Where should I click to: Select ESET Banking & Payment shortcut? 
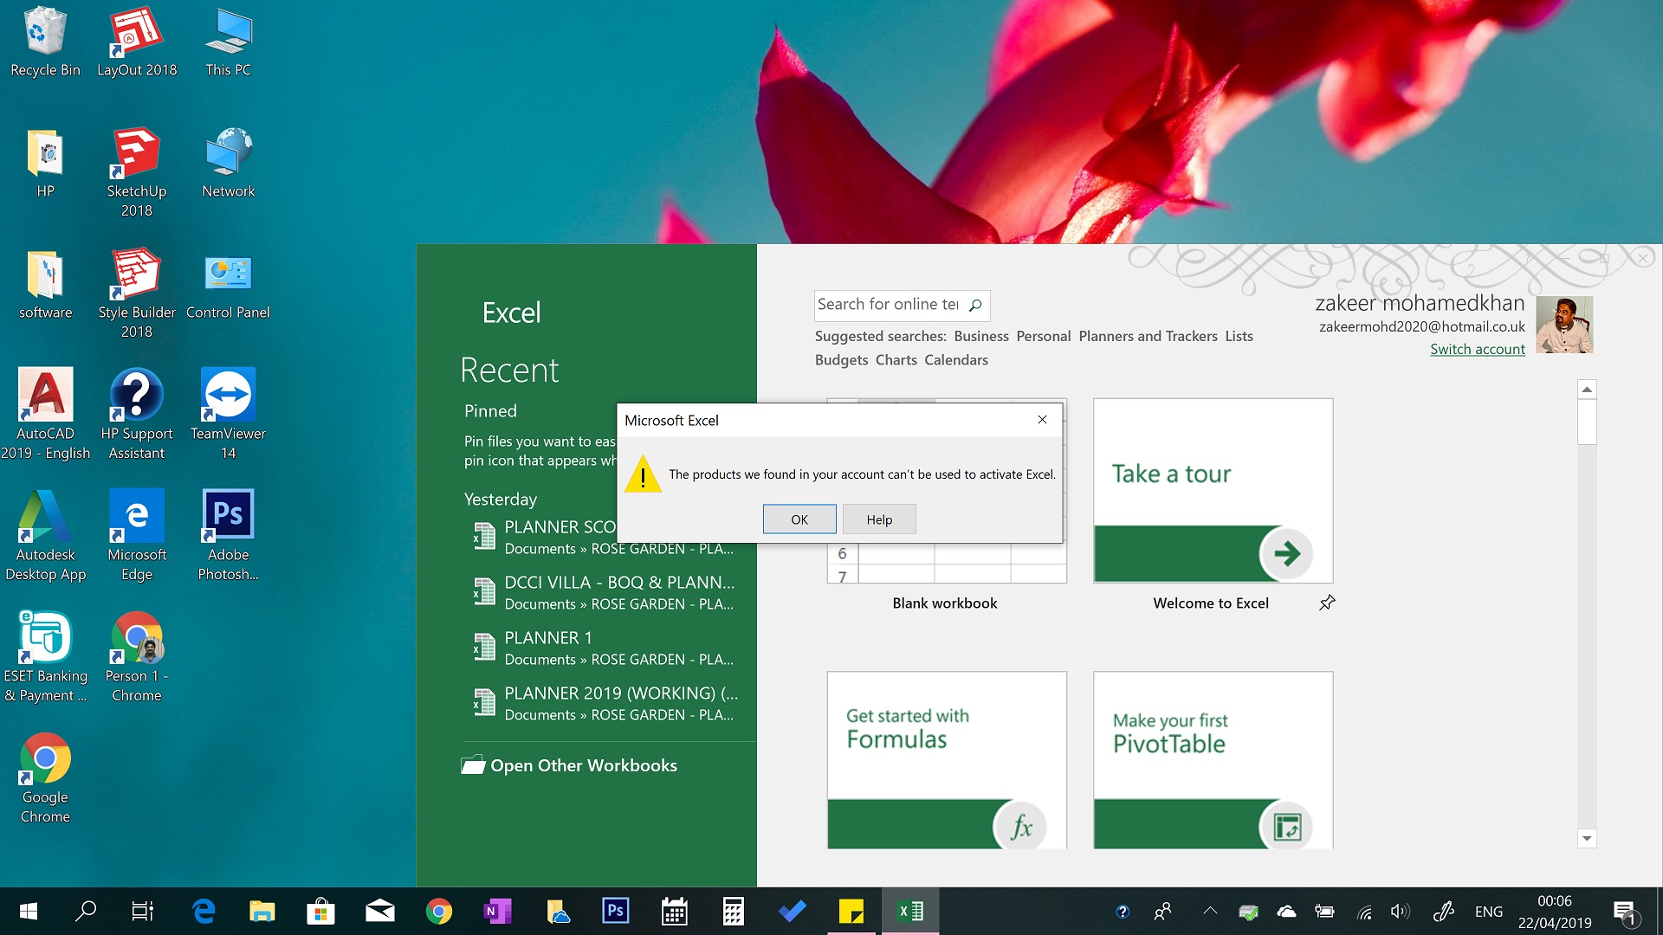[x=45, y=656]
